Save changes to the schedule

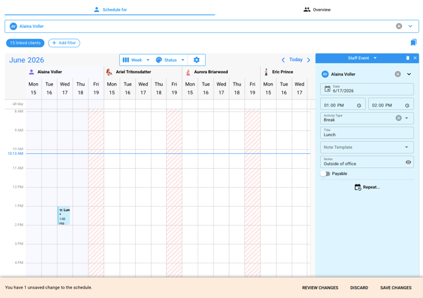pyautogui.click(x=396, y=288)
